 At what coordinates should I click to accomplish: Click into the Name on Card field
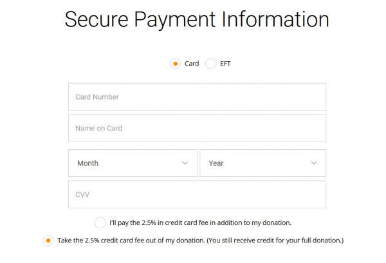197,128
